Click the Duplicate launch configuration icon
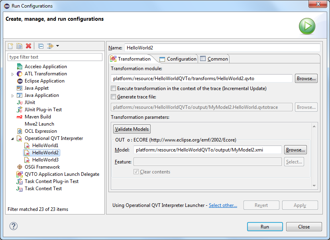 [19, 46]
